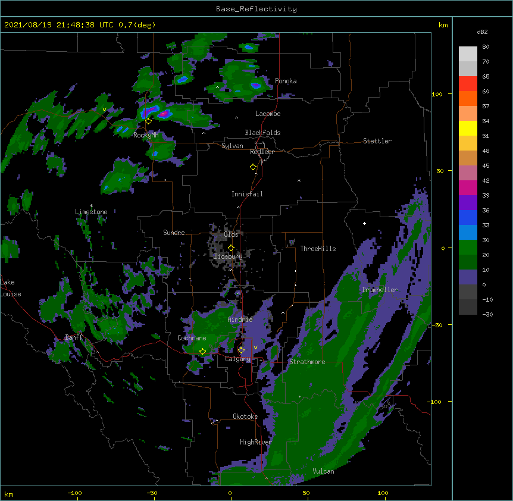This screenshot has height=501, width=513.
Task: Click the yellow diamond marker south of RedDeer
Action: click(254, 167)
